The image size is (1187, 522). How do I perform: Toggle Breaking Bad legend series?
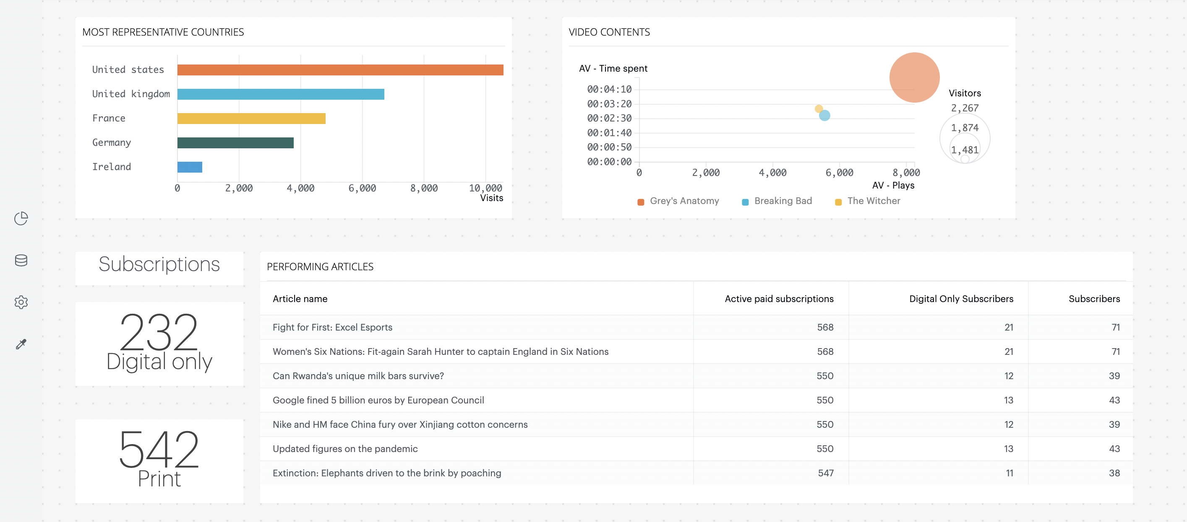click(777, 202)
